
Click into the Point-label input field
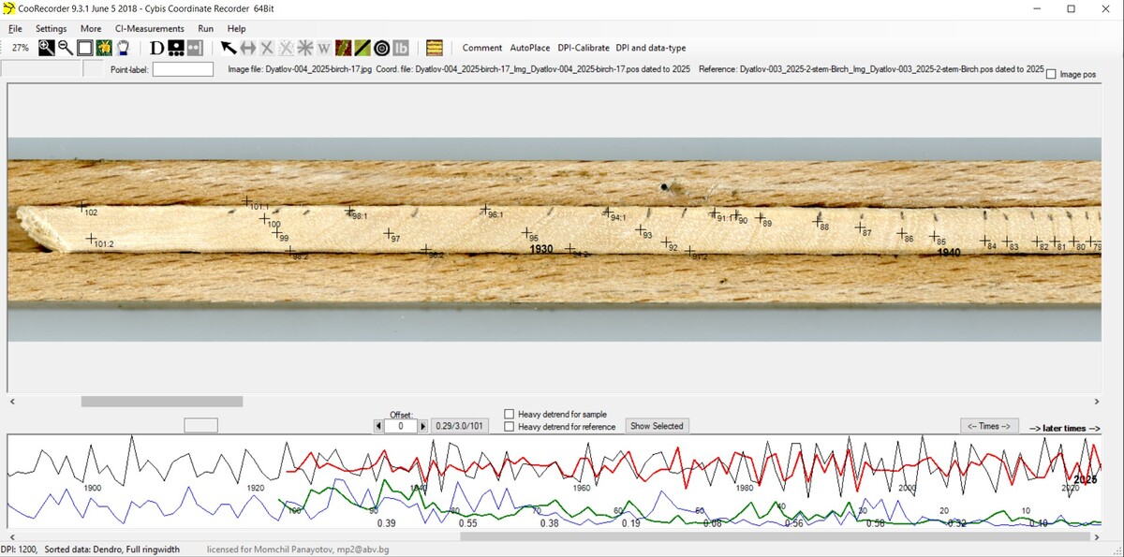pyautogui.click(x=183, y=69)
